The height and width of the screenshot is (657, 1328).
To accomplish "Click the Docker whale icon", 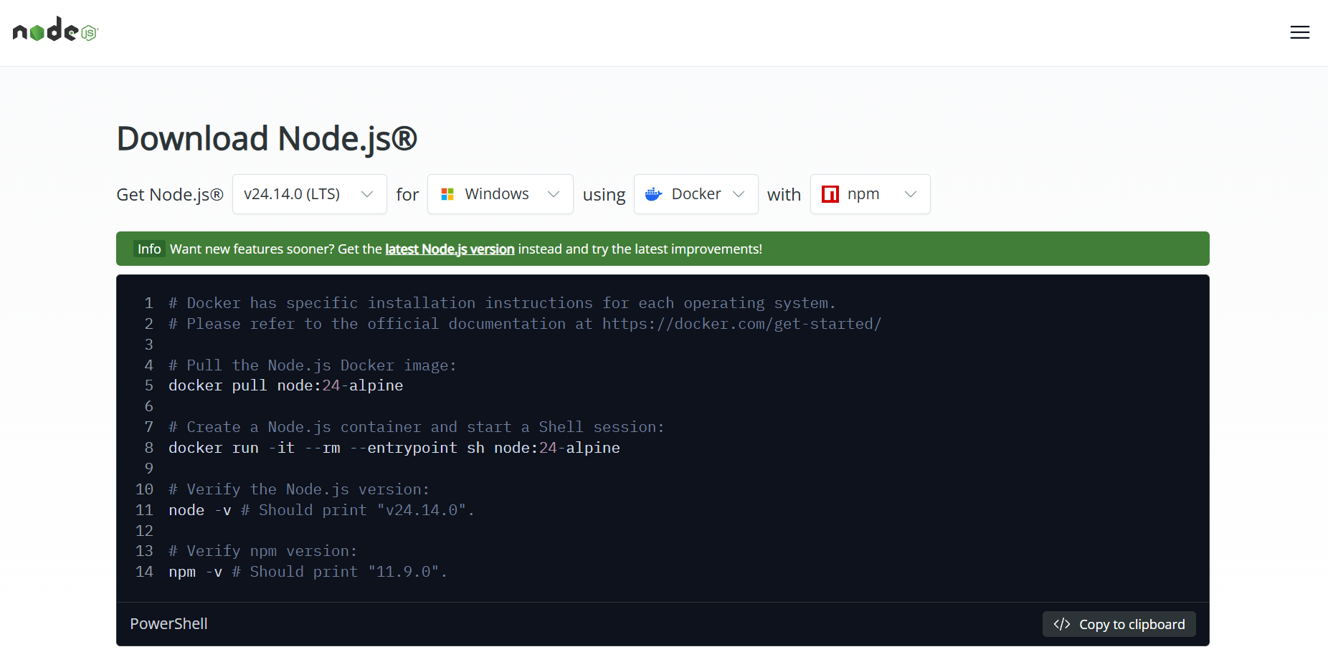I will pos(653,193).
